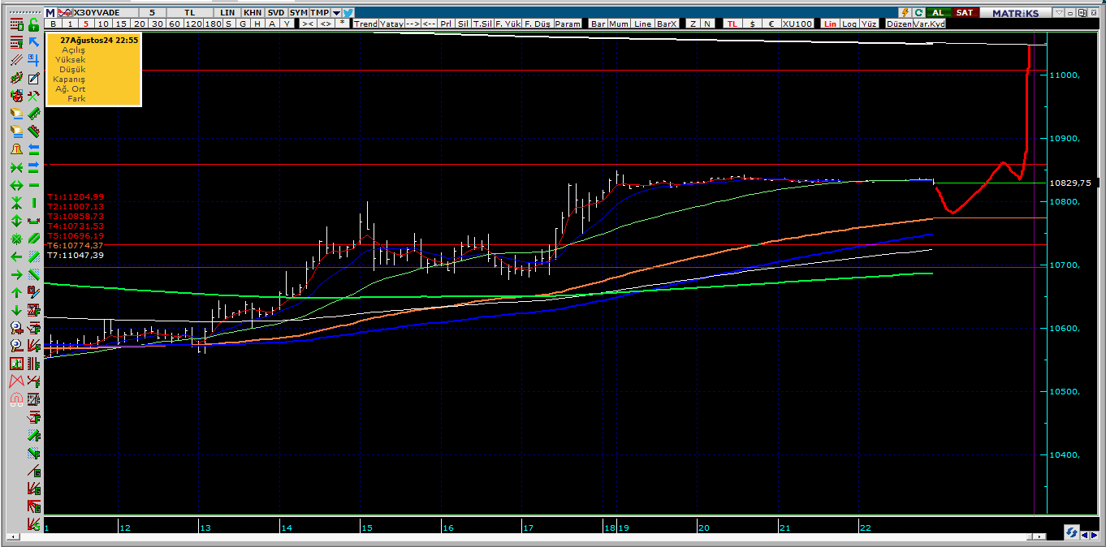This screenshot has height=547, width=1106.
Task: Click the blue refresh icon at bottom right
Action: point(1072,532)
